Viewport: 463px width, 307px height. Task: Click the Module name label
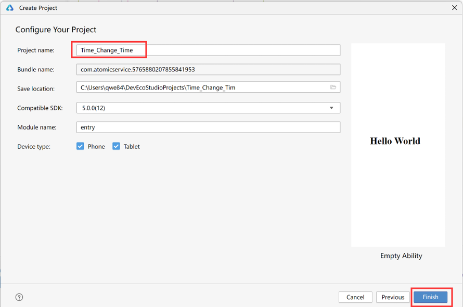click(x=36, y=127)
